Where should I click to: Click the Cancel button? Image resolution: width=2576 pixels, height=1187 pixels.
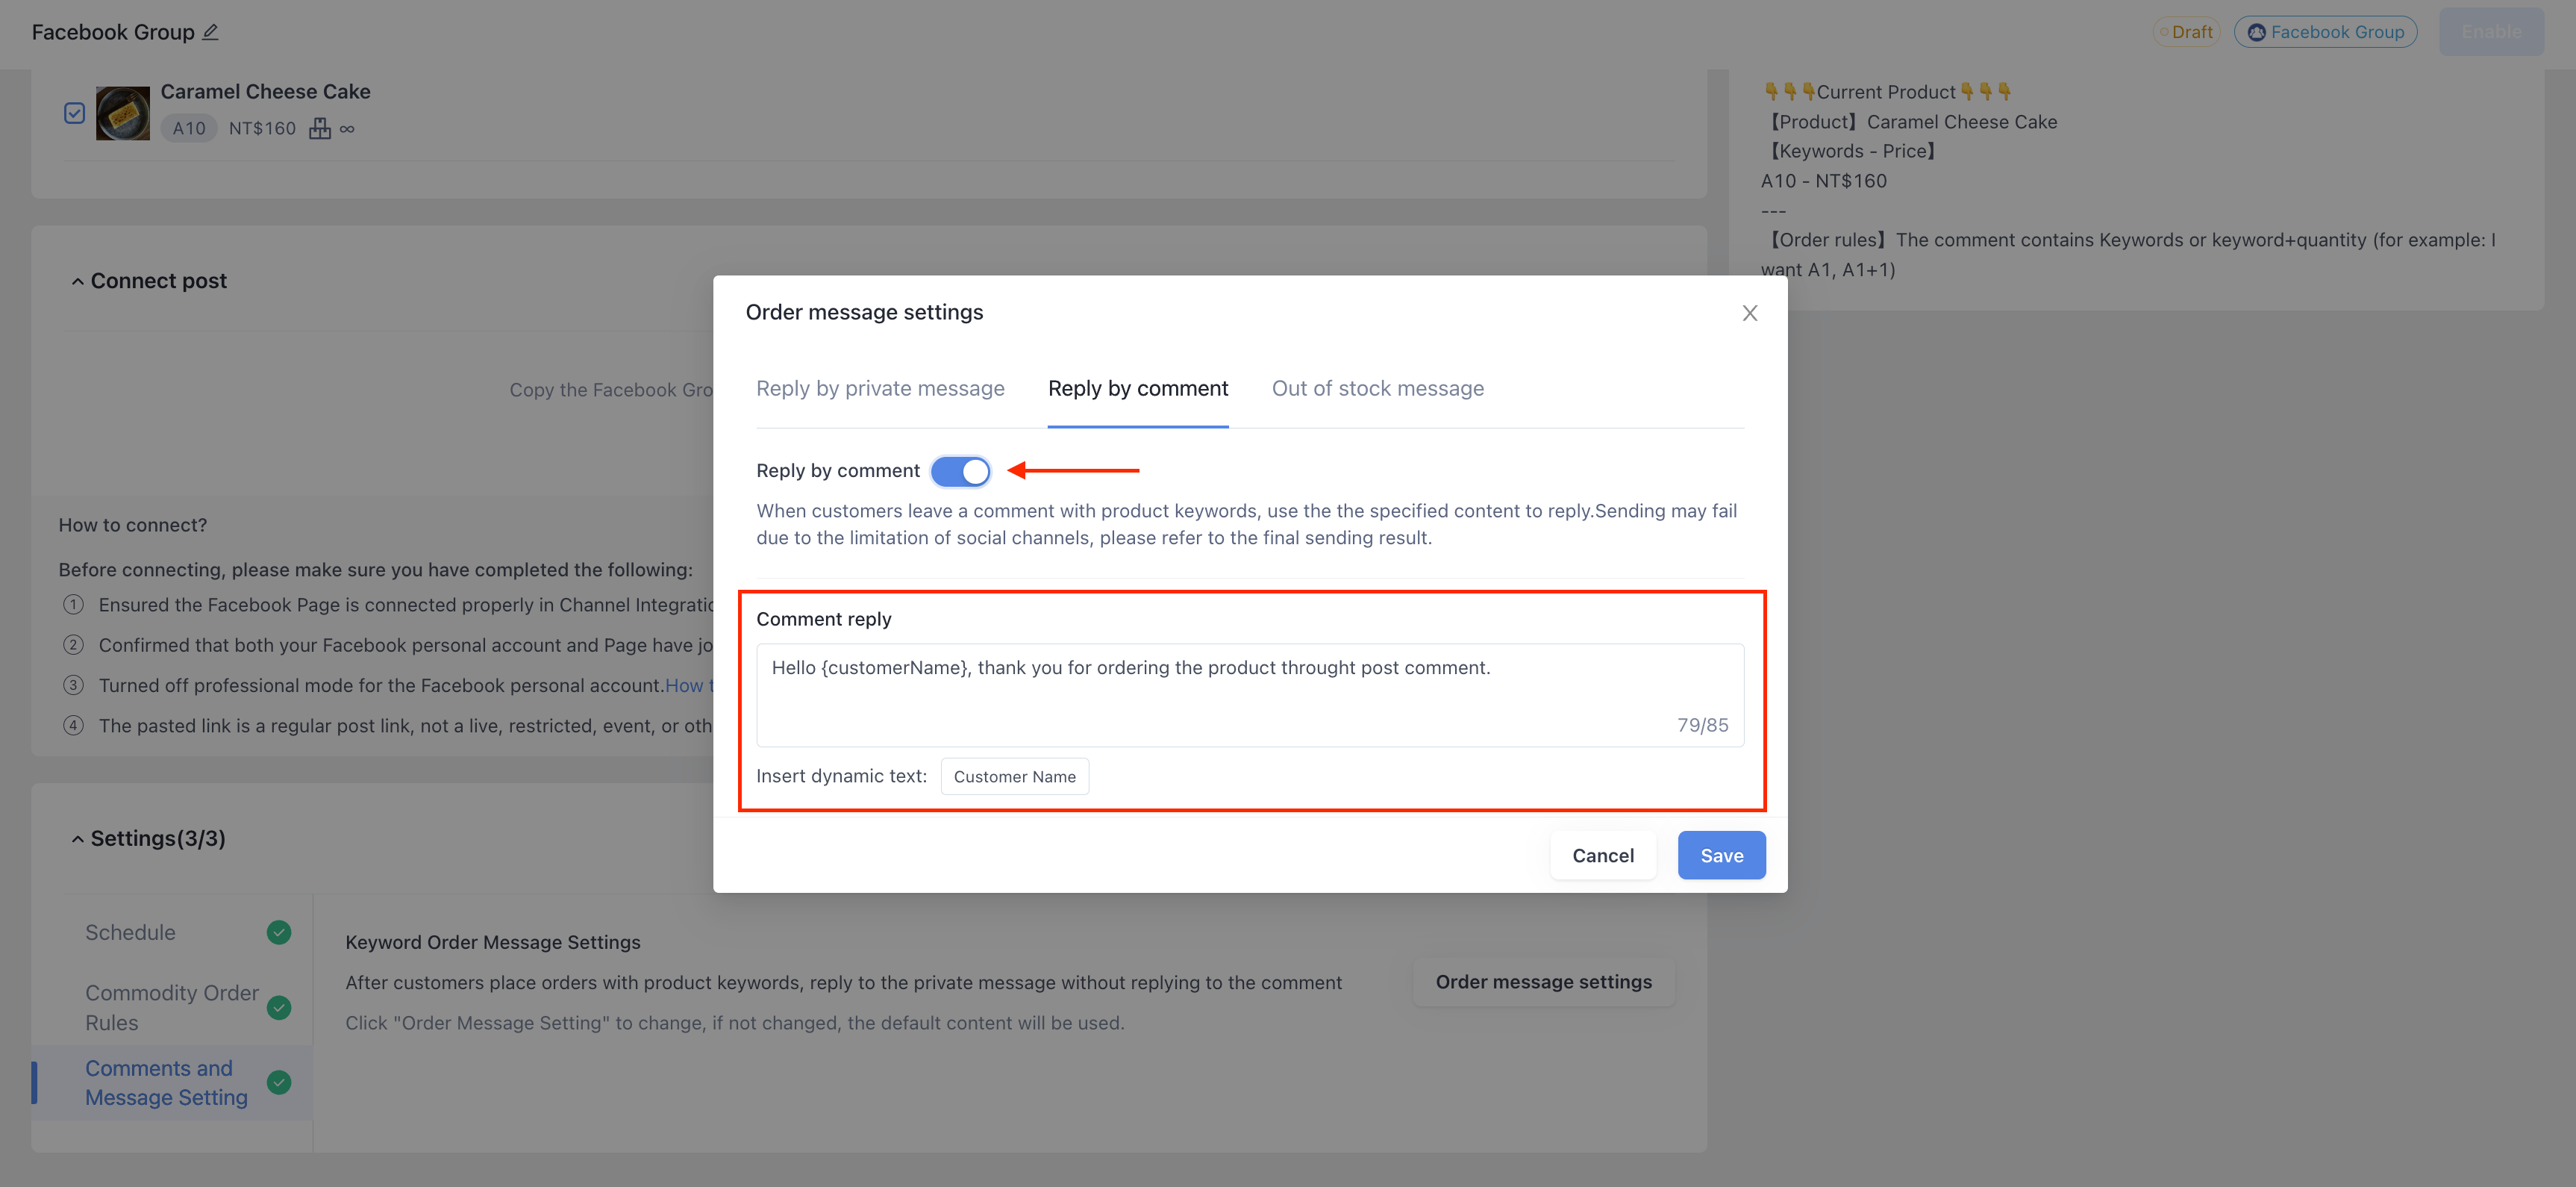pyautogui.click(x=1602, y=855)
